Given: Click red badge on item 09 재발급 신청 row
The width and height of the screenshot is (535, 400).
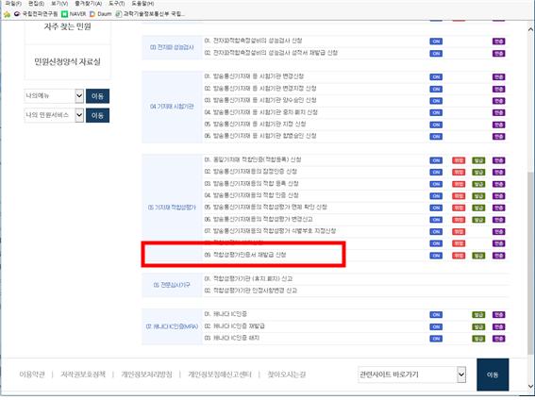Looking at the screenshot, I should 459,256.
